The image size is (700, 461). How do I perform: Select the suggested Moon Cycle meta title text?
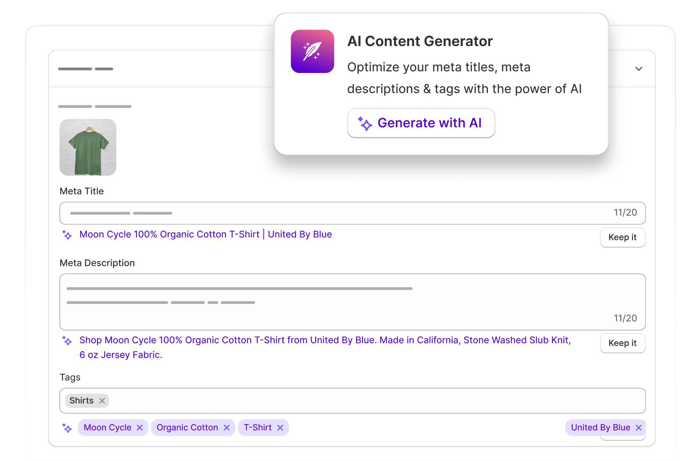pyautogui.click(x=205, y=234)
